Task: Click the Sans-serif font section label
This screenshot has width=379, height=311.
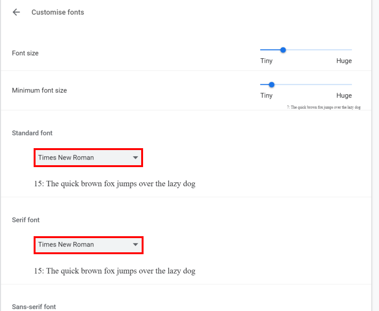Action: 34,307
